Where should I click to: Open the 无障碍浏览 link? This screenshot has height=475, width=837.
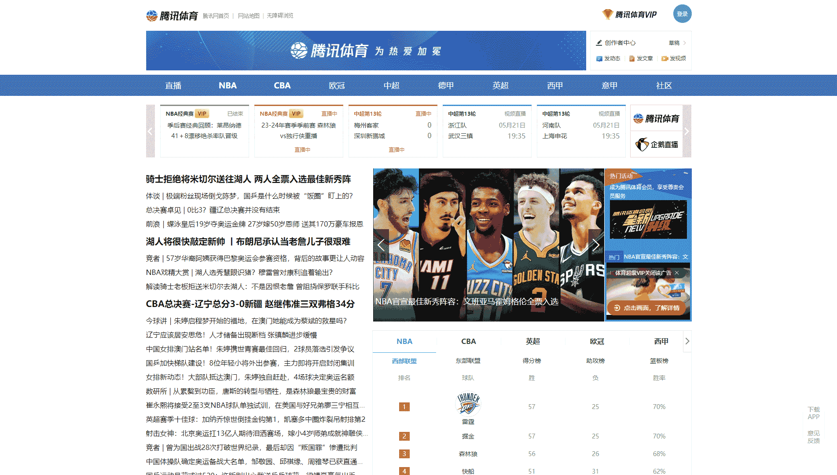[280, 16]
